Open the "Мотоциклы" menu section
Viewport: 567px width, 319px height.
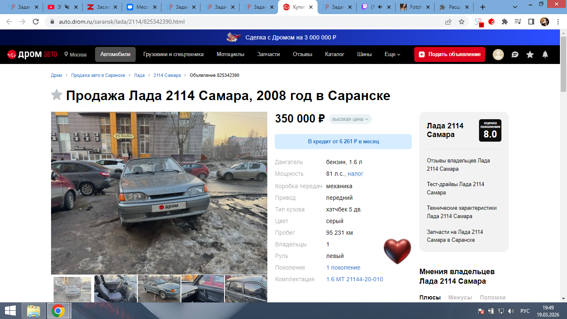230,54
